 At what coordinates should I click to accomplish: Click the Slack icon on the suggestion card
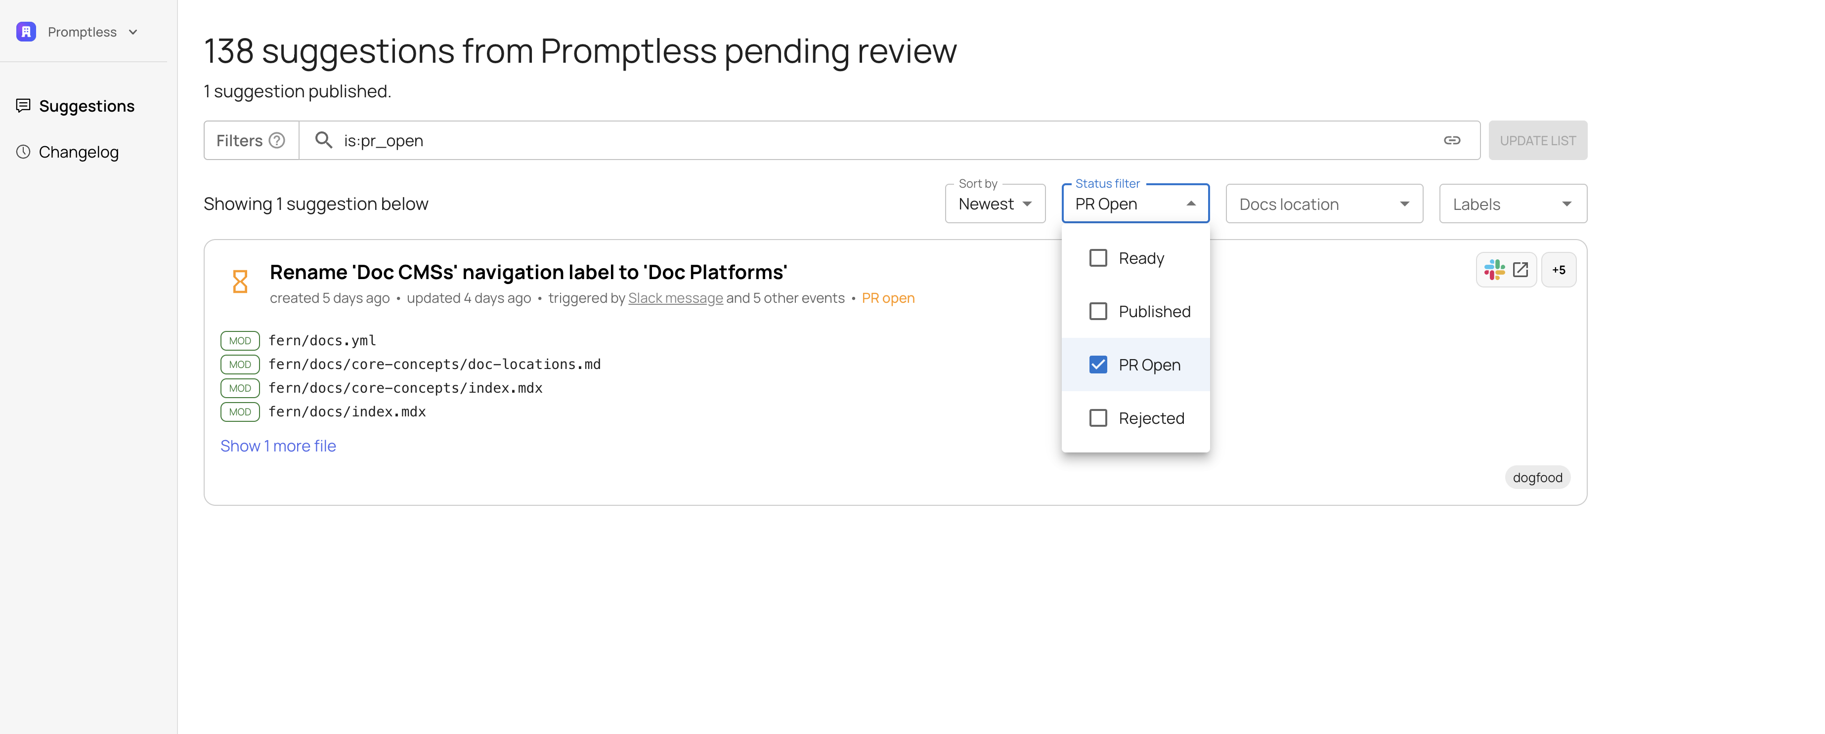point(1495,269)
